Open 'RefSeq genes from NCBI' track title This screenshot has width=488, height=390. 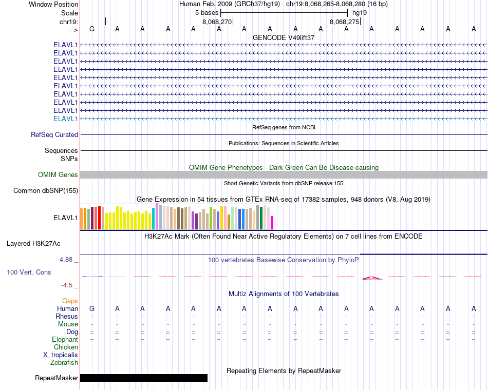tap(284, 127)
